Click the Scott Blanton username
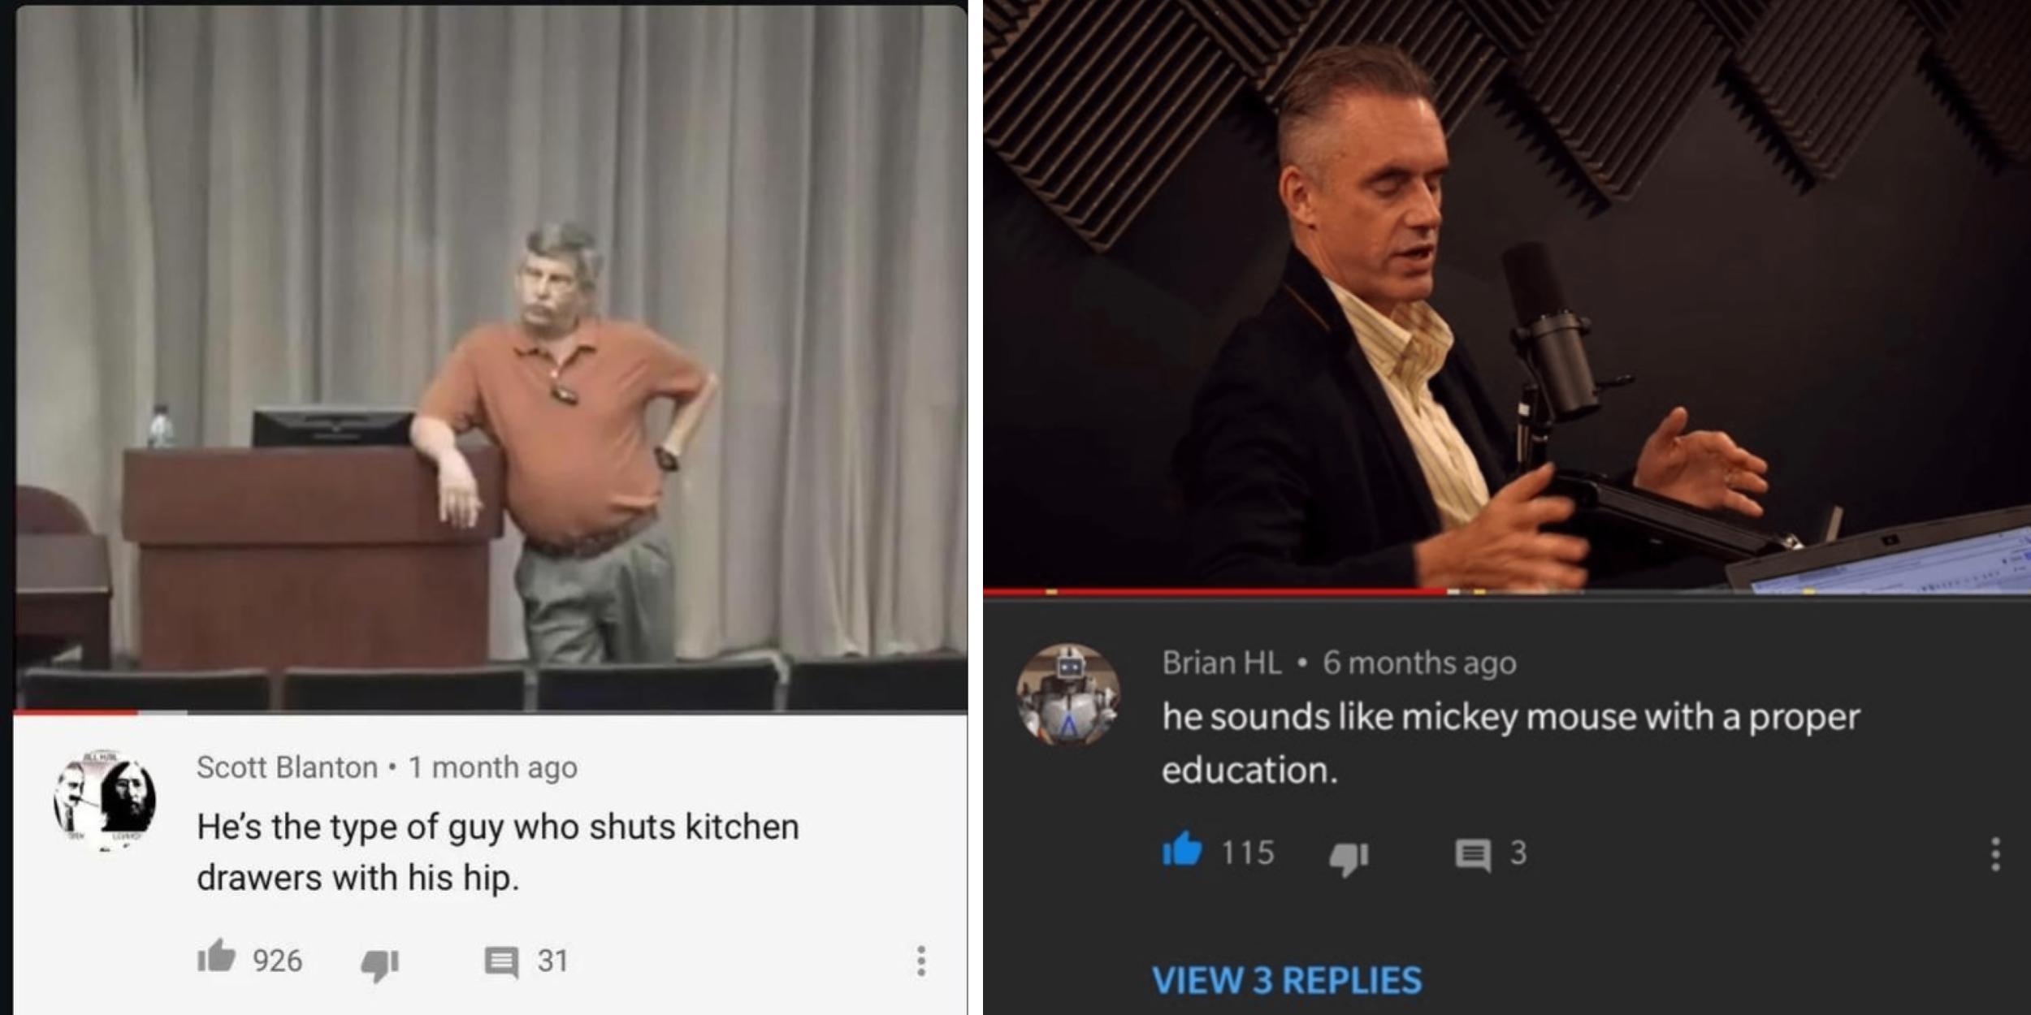The width and height of the screenshot is (2031, 1015). [287, 767]
